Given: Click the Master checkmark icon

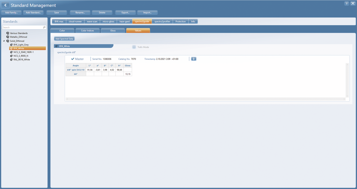Looking at the screenshot, I should pos(73,59).
